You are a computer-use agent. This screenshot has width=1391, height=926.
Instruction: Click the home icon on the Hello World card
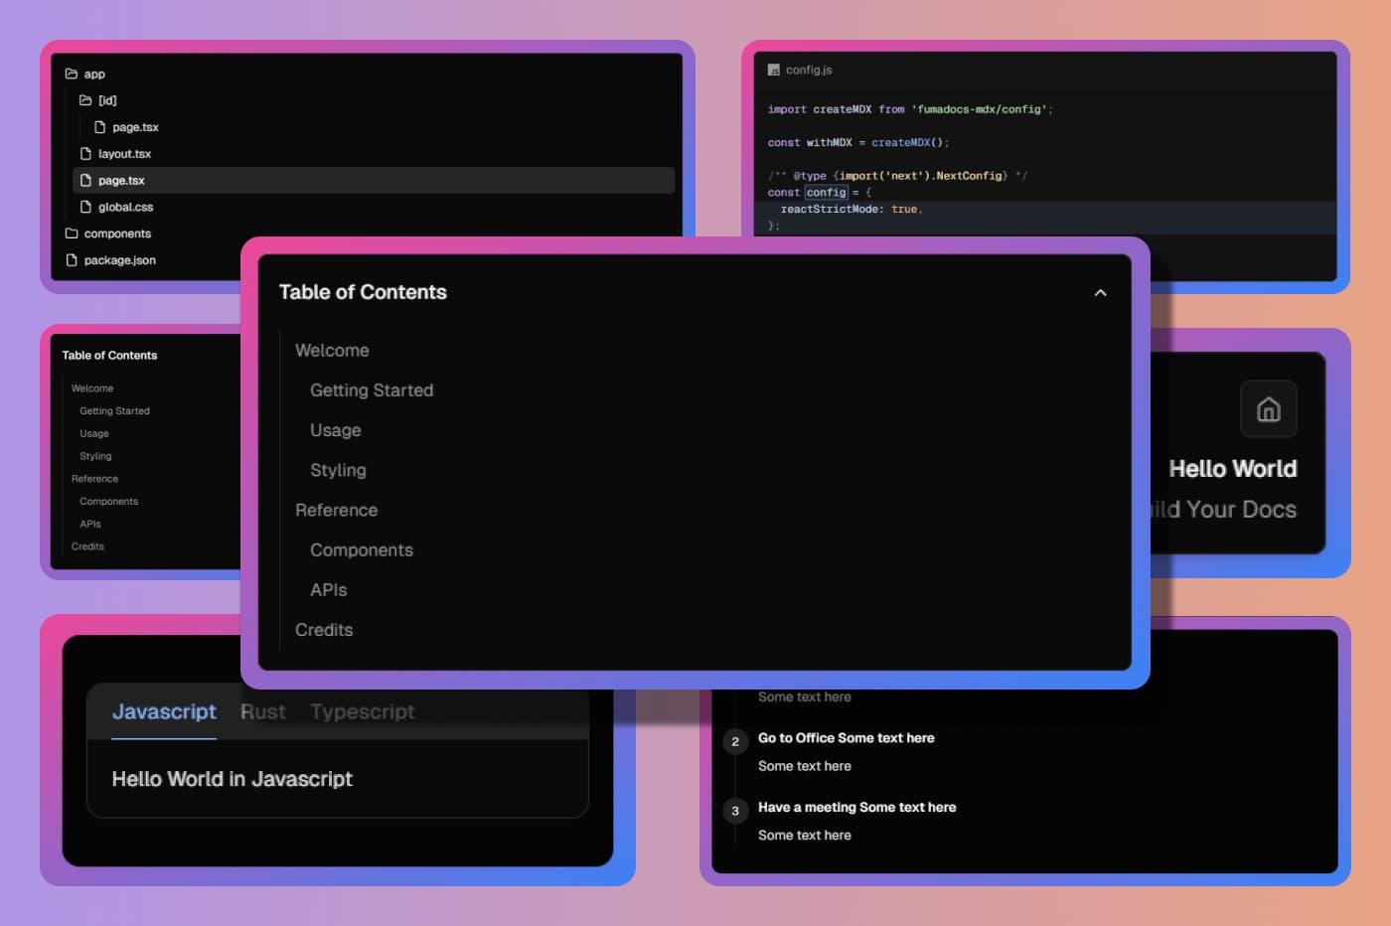1268,408
